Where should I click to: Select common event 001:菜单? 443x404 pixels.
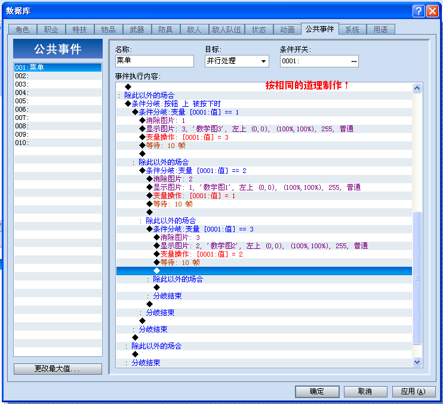[58, 67]
